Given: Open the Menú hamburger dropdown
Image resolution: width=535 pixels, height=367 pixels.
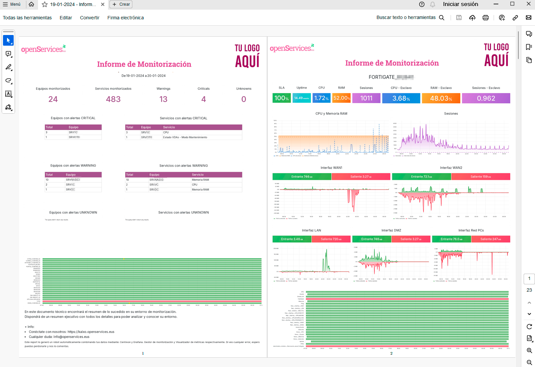Looking at the screenshot, I should coord(12,4).
